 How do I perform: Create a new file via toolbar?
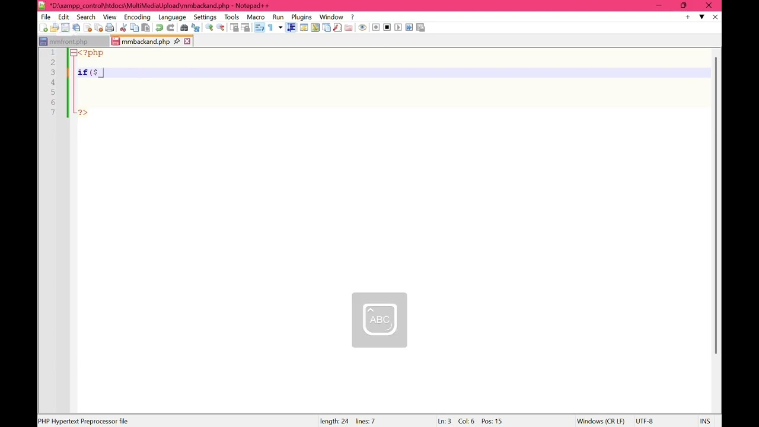tap(43, 27)
